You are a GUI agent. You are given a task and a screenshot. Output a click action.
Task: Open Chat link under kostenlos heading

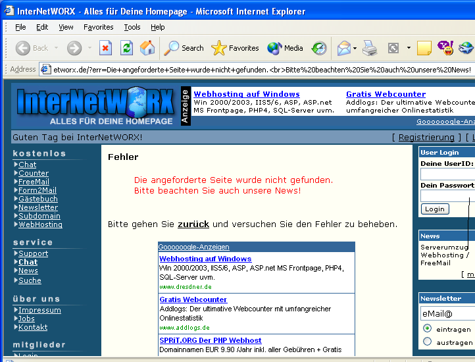[x=27, y=165]
